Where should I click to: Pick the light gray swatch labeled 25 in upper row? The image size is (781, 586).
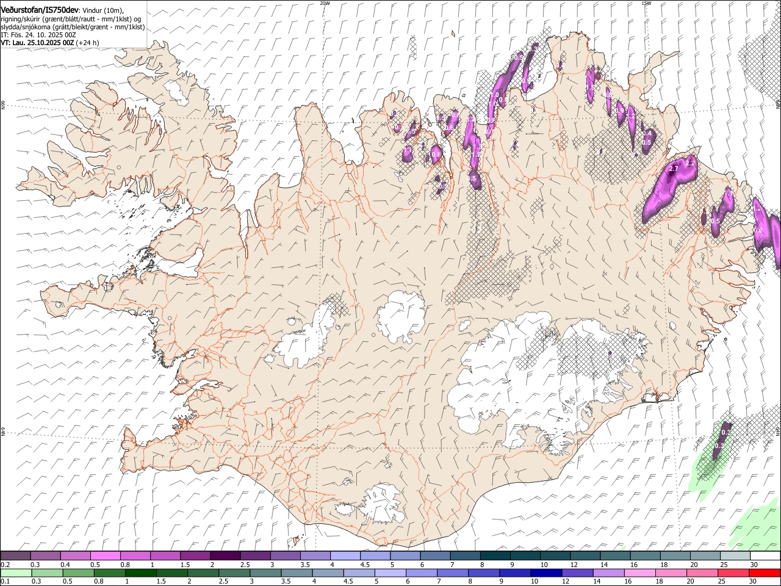(x=735, y=556)
